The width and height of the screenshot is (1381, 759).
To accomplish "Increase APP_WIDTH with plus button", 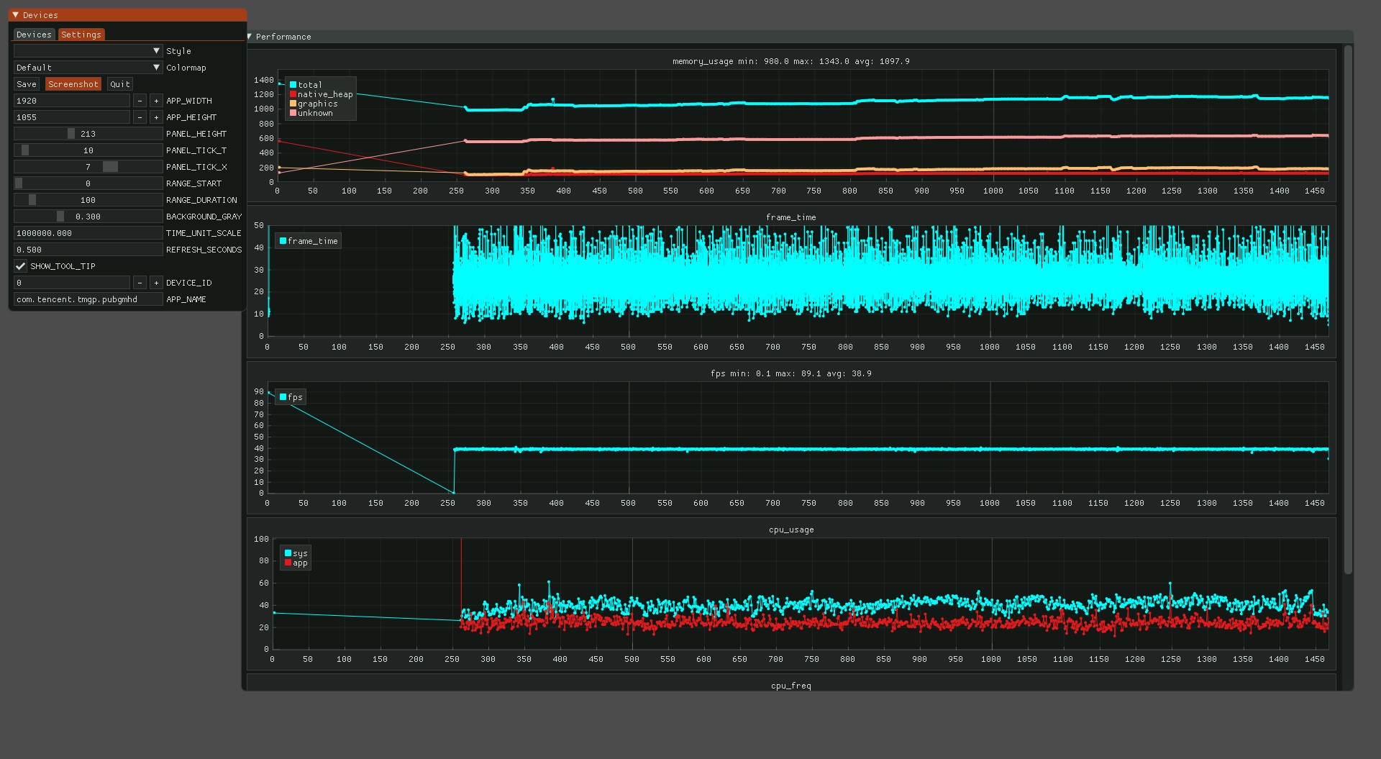I will coord(156,101).
